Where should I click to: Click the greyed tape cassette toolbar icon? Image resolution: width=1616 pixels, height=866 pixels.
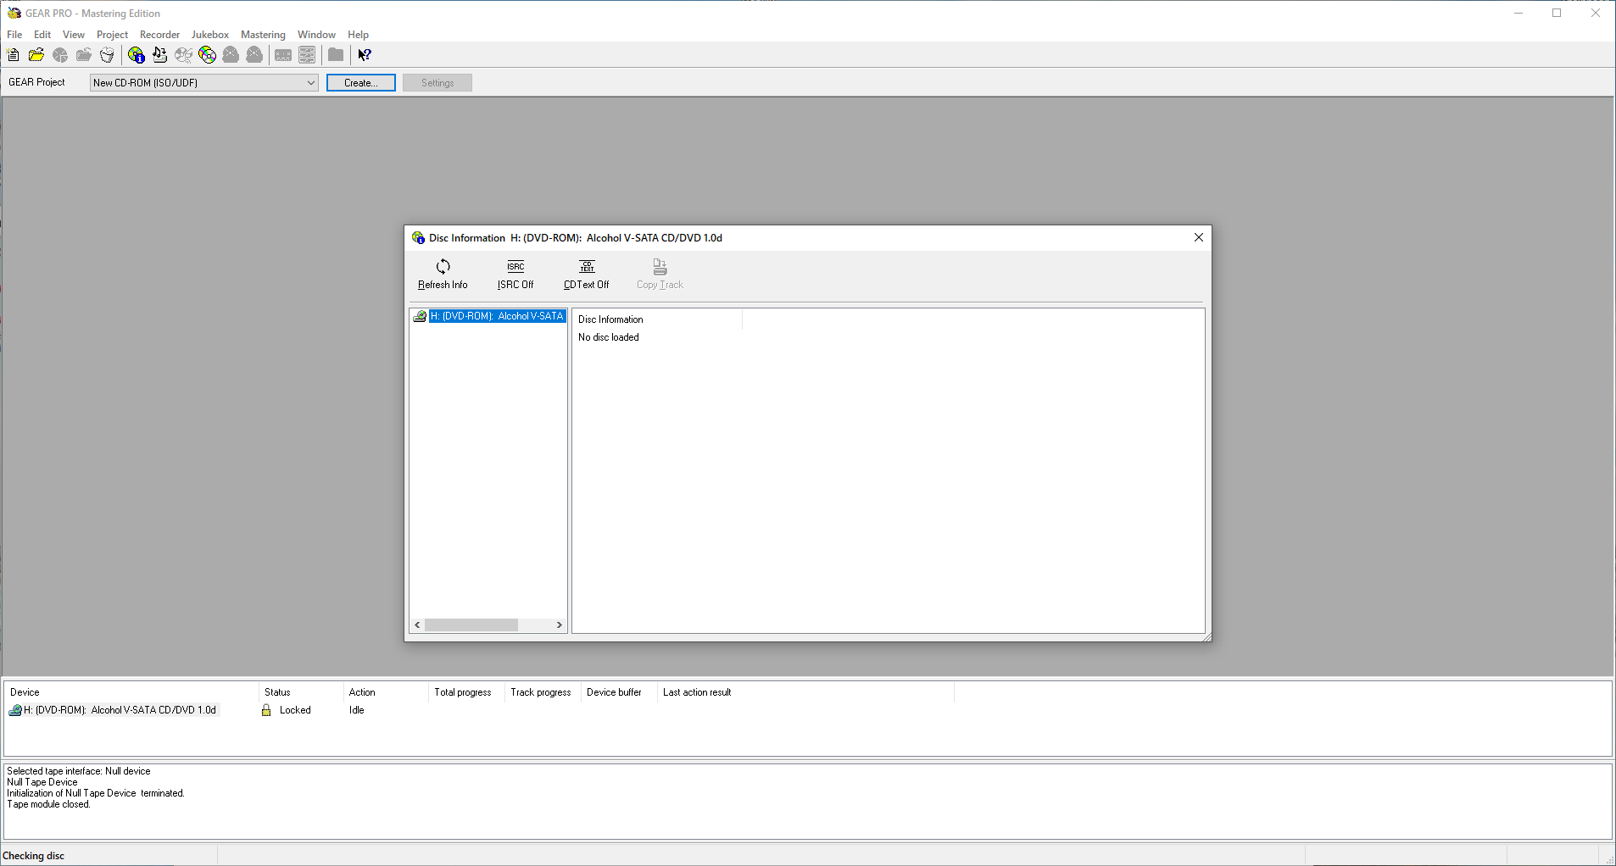click(x=283, y=55)
